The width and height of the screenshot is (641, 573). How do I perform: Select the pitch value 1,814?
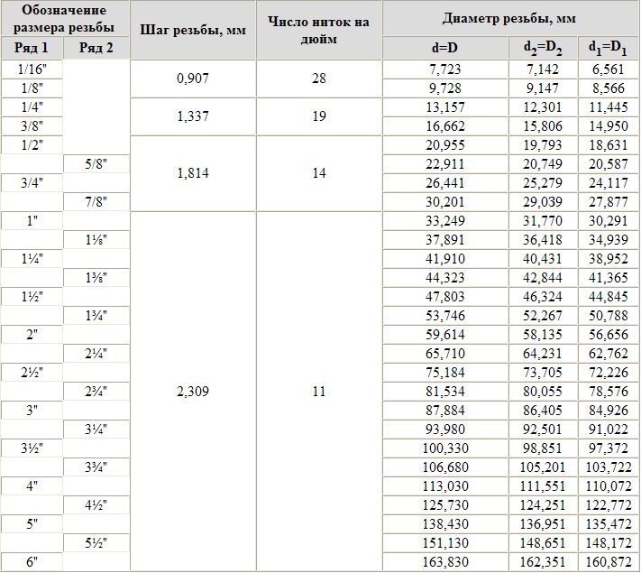coord(193,173)
